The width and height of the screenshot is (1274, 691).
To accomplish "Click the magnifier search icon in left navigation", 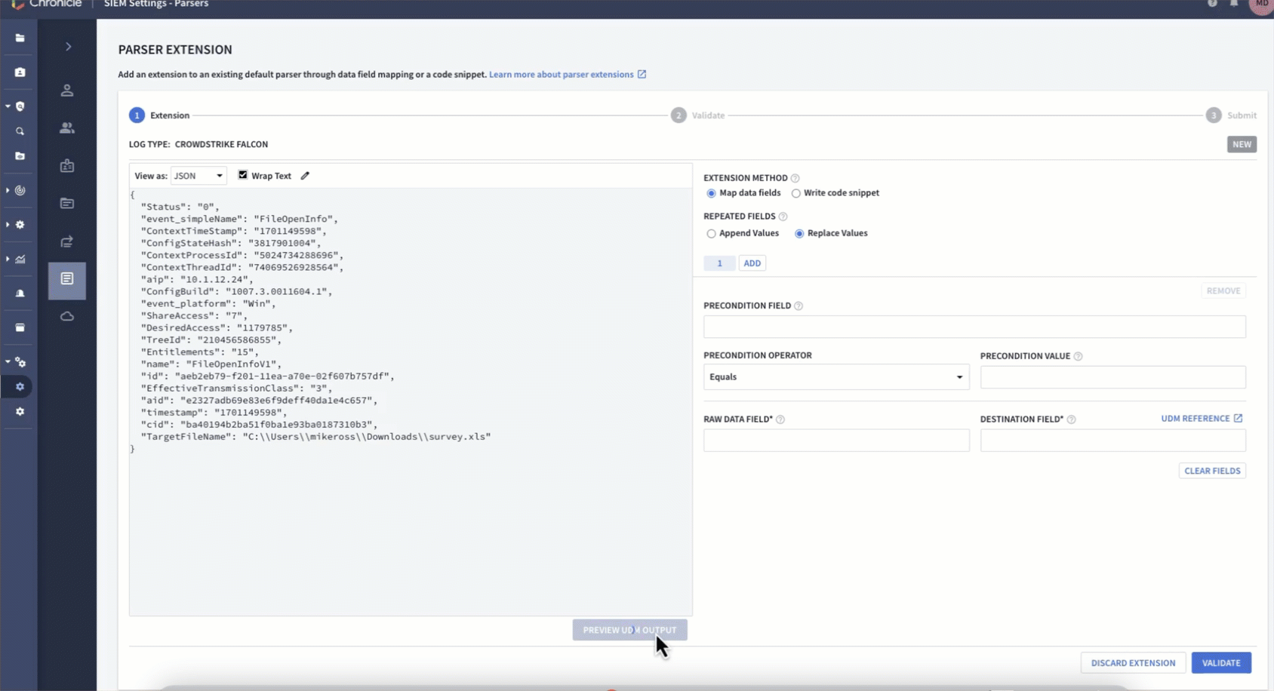I will click(x=20, y=132).
